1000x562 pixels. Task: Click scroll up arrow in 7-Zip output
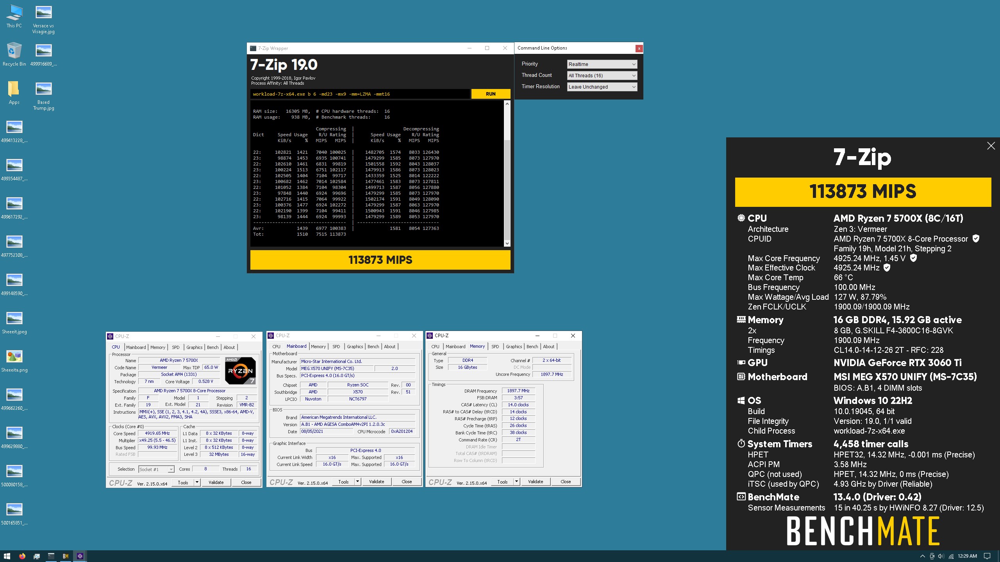pos(507,104)
